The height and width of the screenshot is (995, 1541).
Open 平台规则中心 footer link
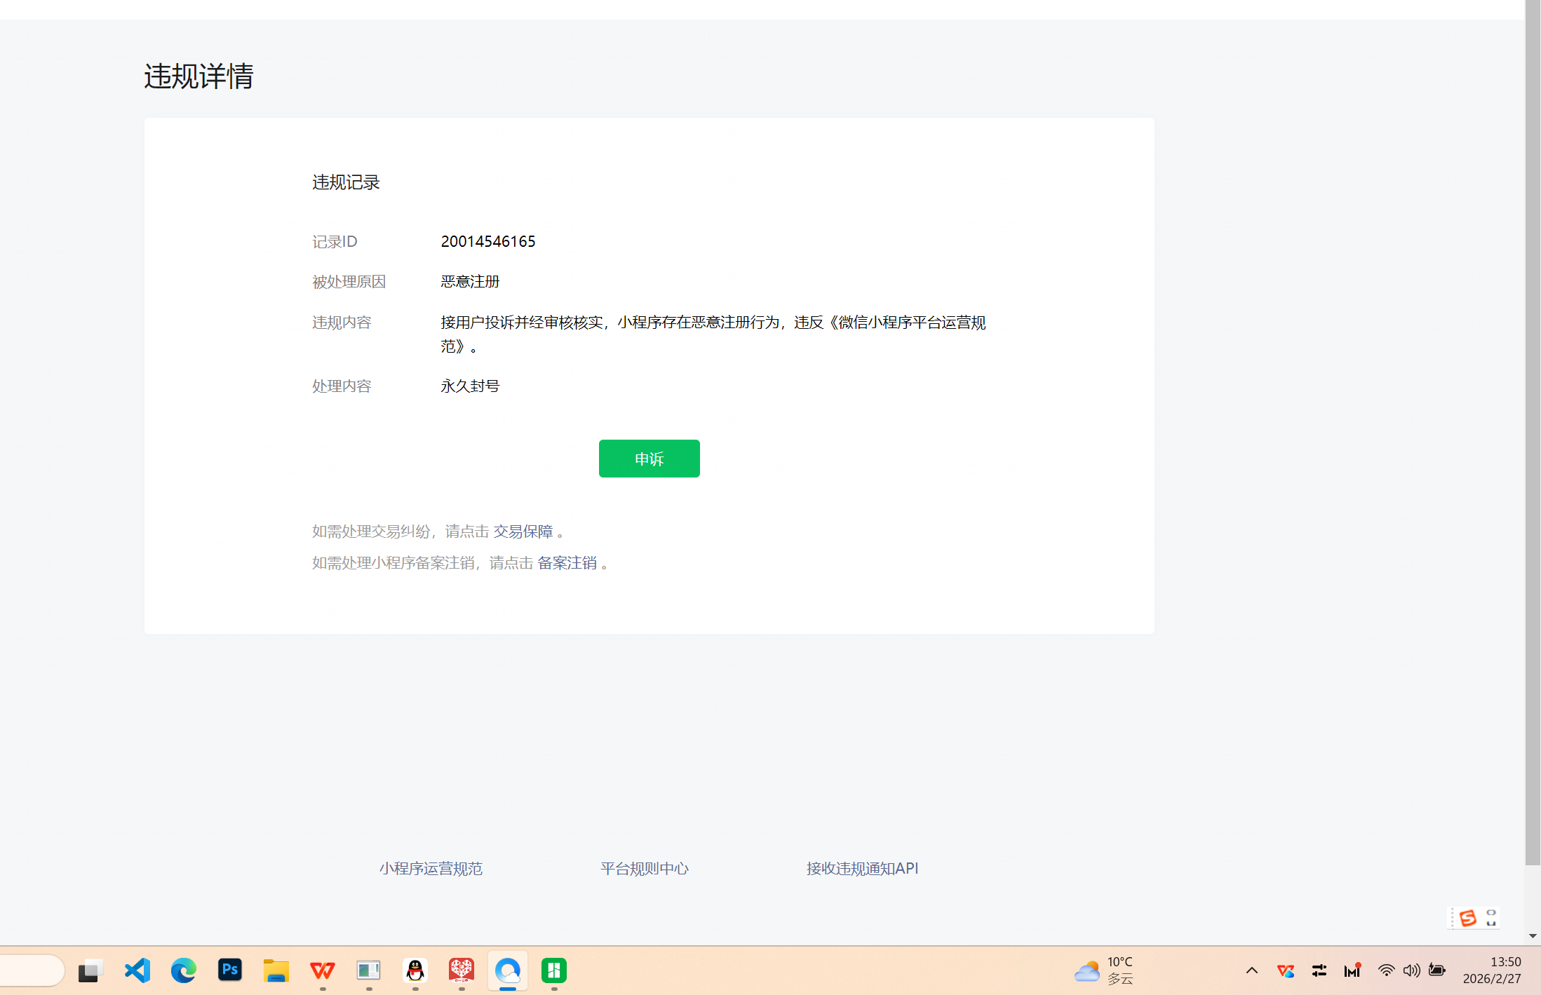[x=644, y=869]
